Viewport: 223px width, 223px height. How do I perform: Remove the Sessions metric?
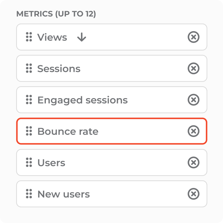click(193, 68)
